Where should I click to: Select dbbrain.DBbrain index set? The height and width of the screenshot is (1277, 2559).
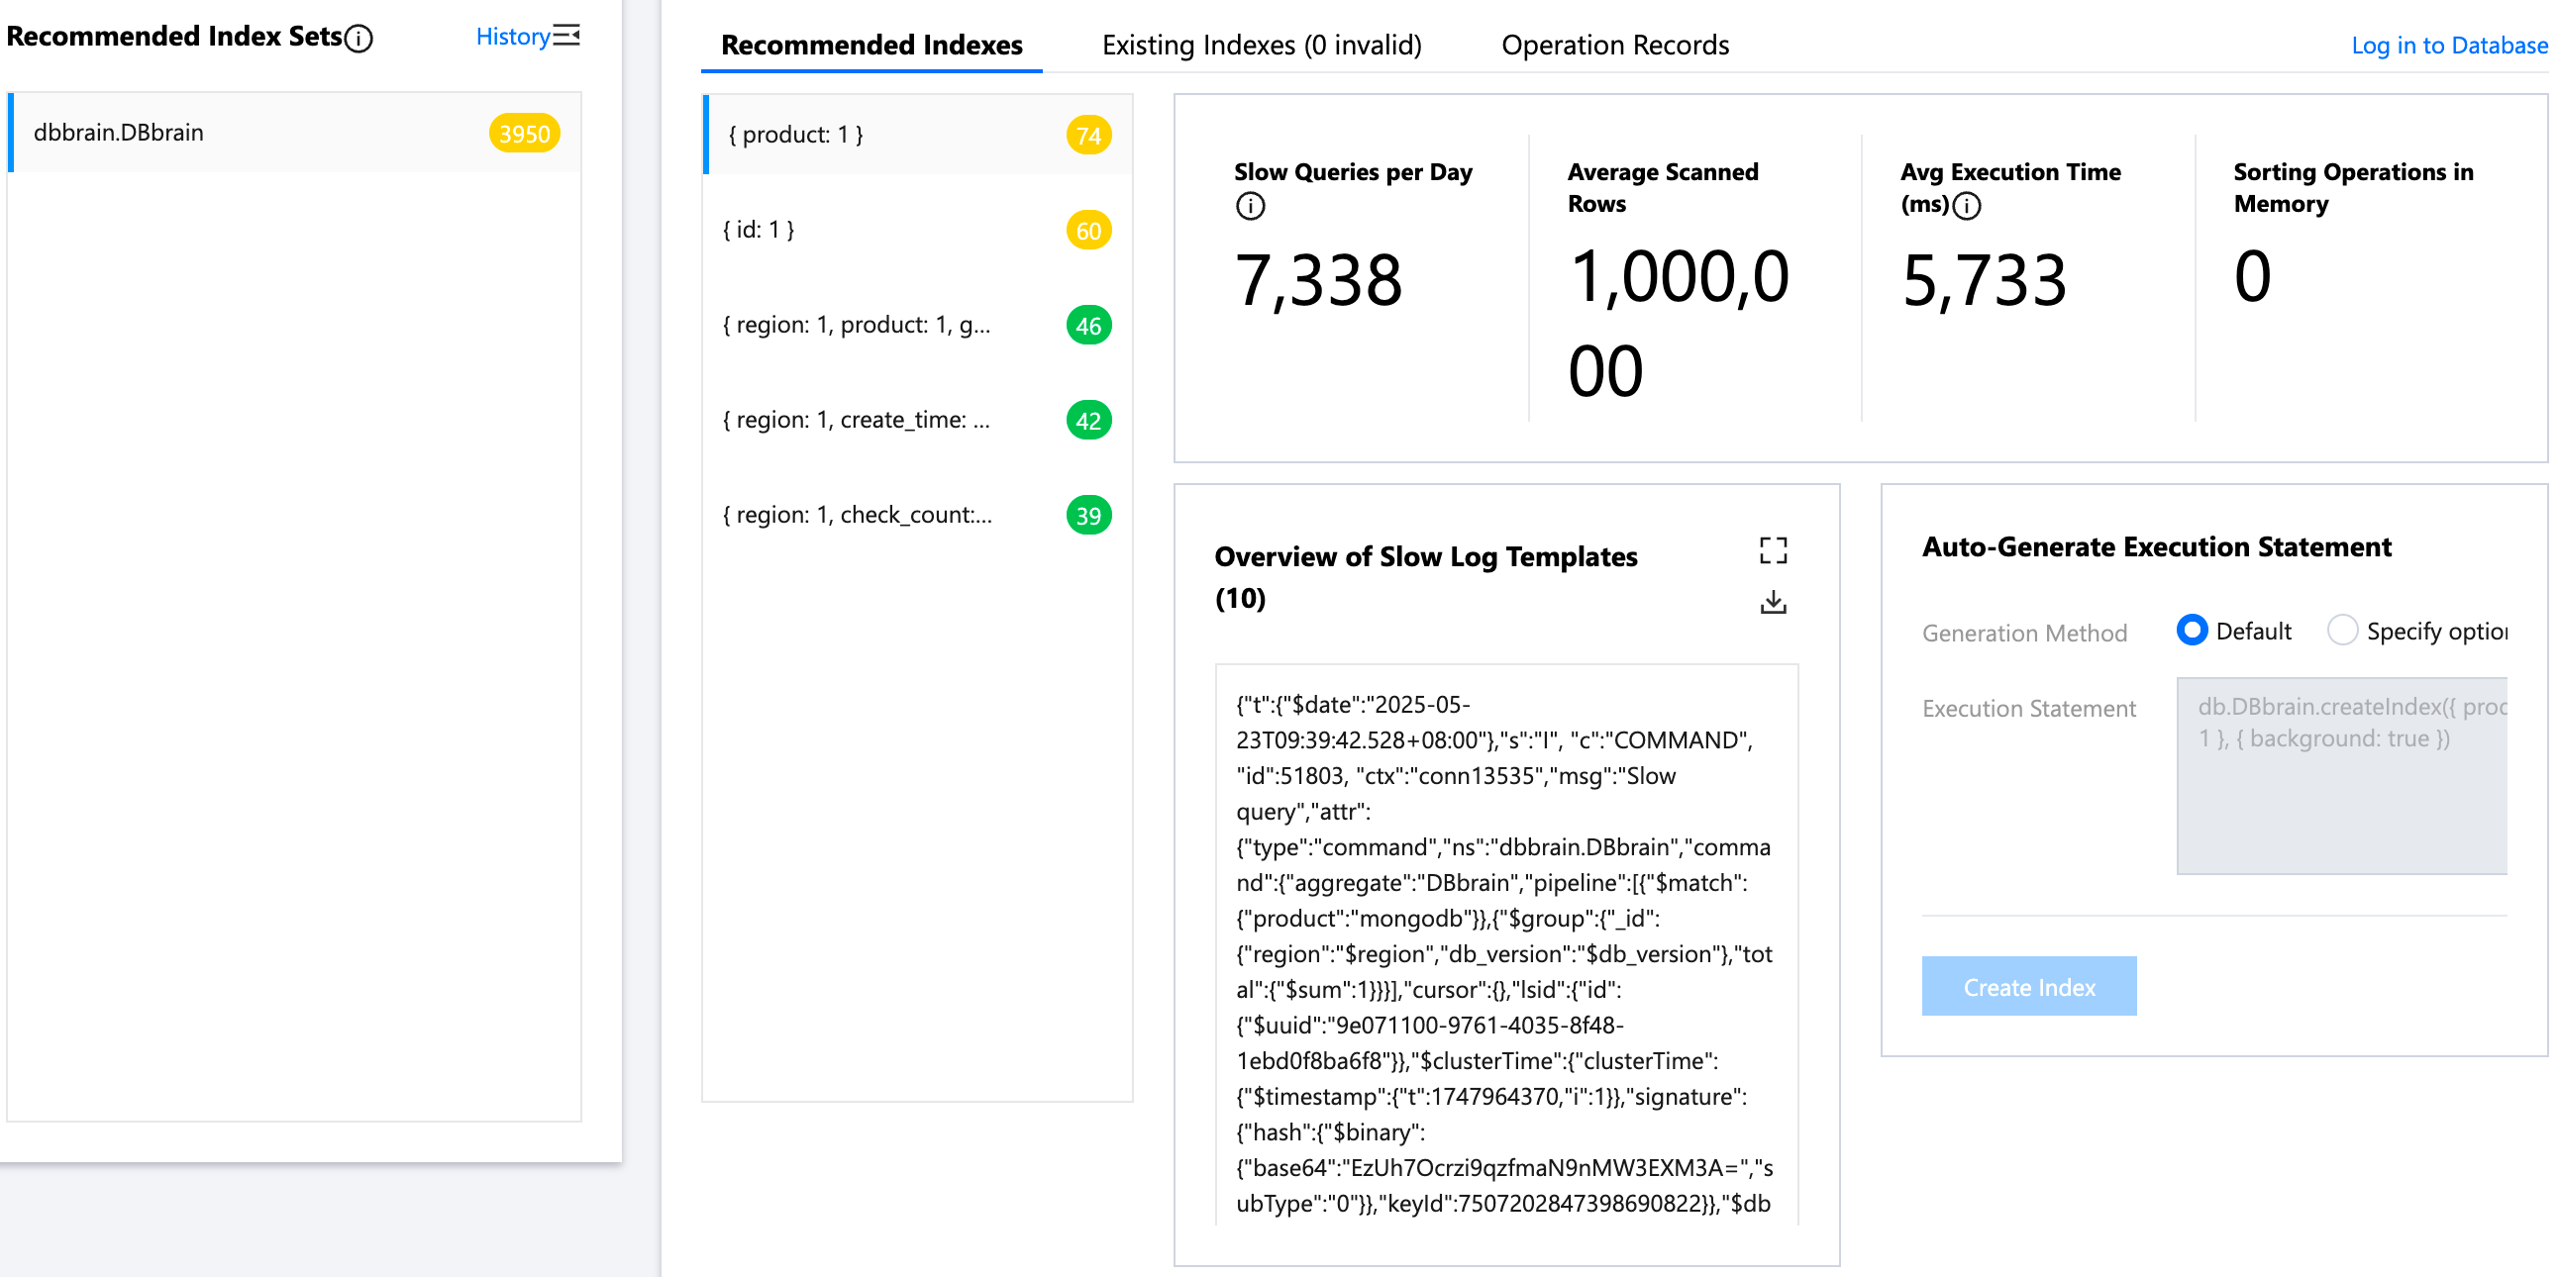pyautogui.click(x=119, y=133)
